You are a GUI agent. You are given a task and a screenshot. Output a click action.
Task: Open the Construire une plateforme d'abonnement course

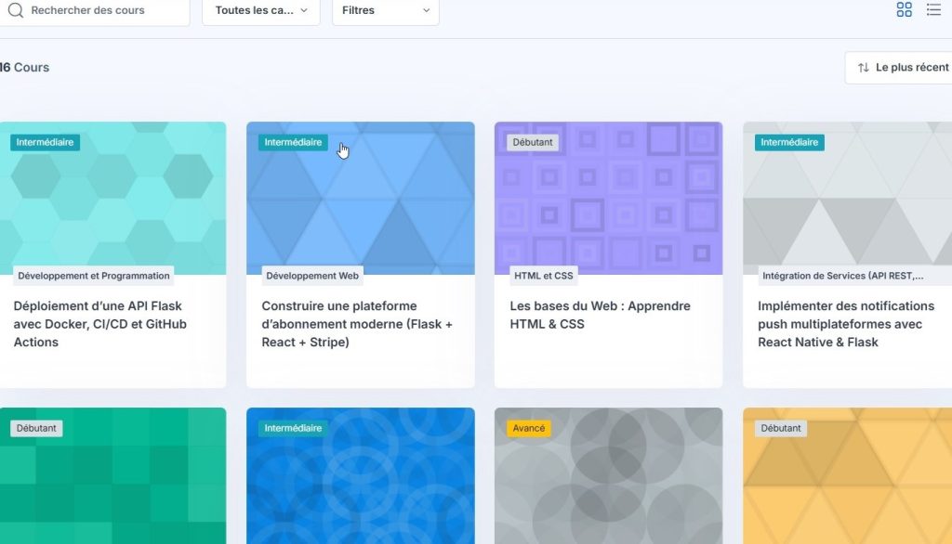click(357, 324)
